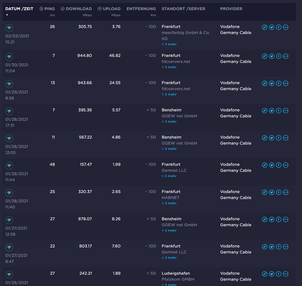Copy link icon for 02/03/2021 15:21 result
The height and width of the screenshot is (286, 302).
[x=265, y=27]
